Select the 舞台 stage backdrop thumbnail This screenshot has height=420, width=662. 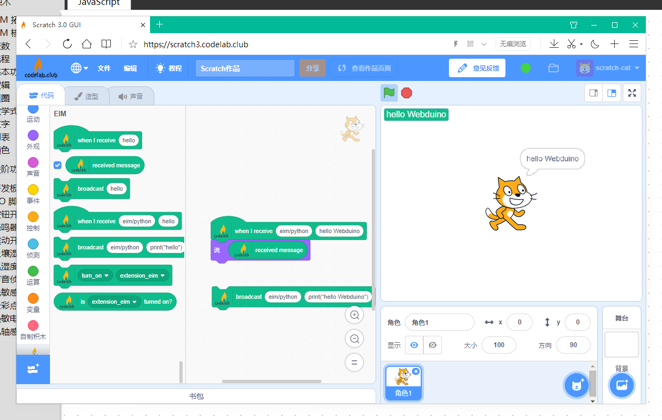(622, 344)
